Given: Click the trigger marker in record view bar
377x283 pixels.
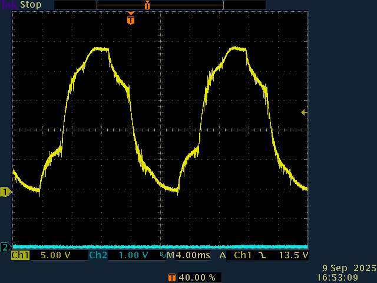Looking at the screenshot, I should [x=147, y=5].
